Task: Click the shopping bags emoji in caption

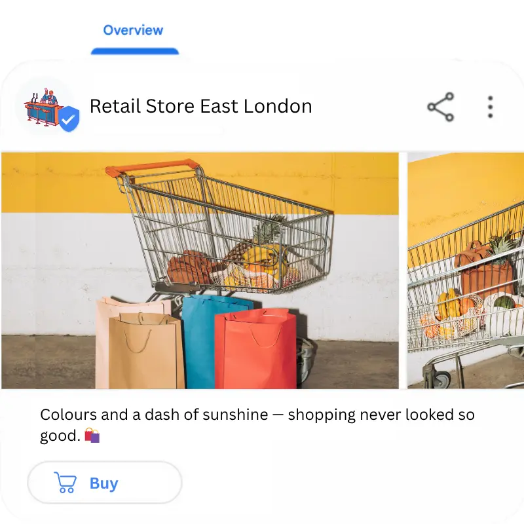Action: (92, 435)
